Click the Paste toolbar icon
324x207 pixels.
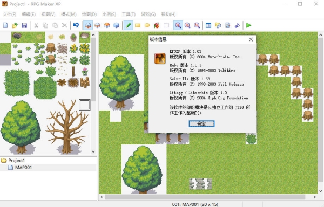(x=55, y=25)
